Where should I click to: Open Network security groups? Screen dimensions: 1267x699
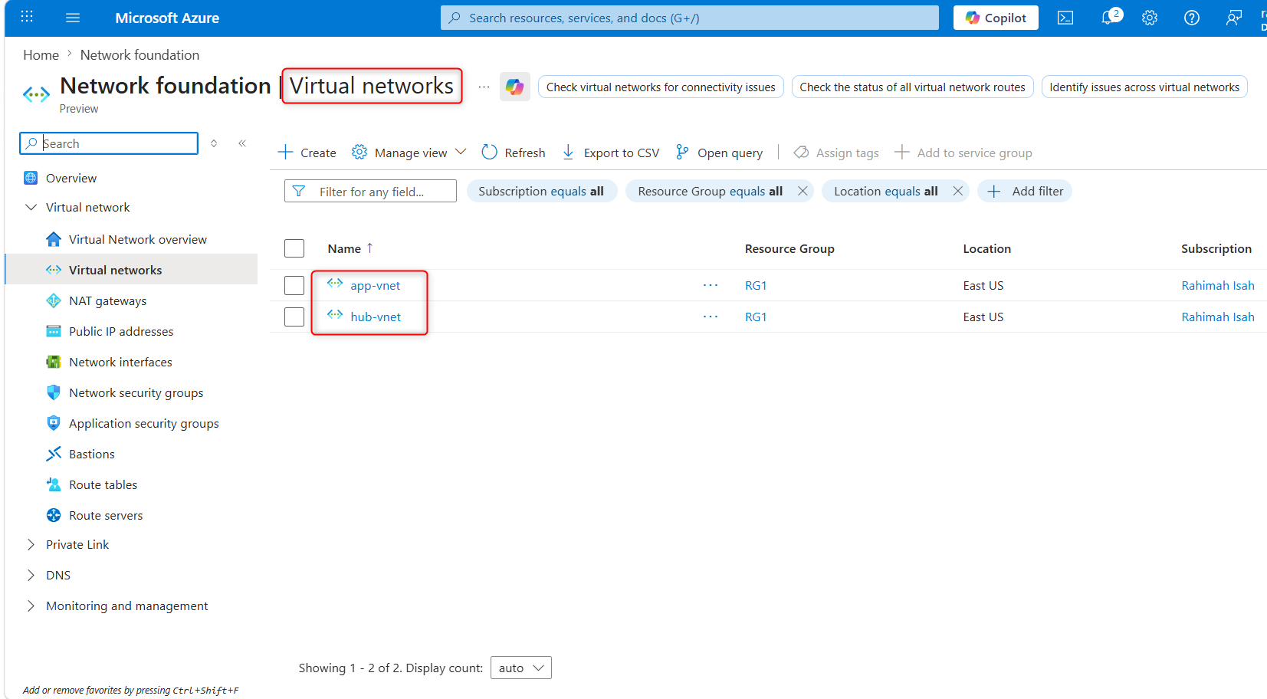click(x=136, y=392)
